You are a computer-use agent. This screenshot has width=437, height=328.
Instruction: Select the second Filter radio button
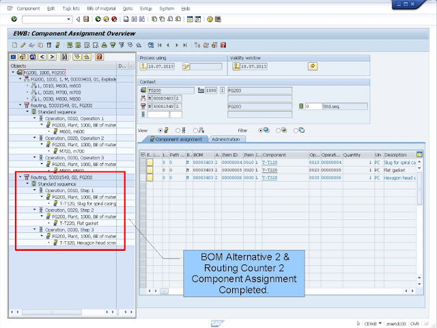coord(278,131)
